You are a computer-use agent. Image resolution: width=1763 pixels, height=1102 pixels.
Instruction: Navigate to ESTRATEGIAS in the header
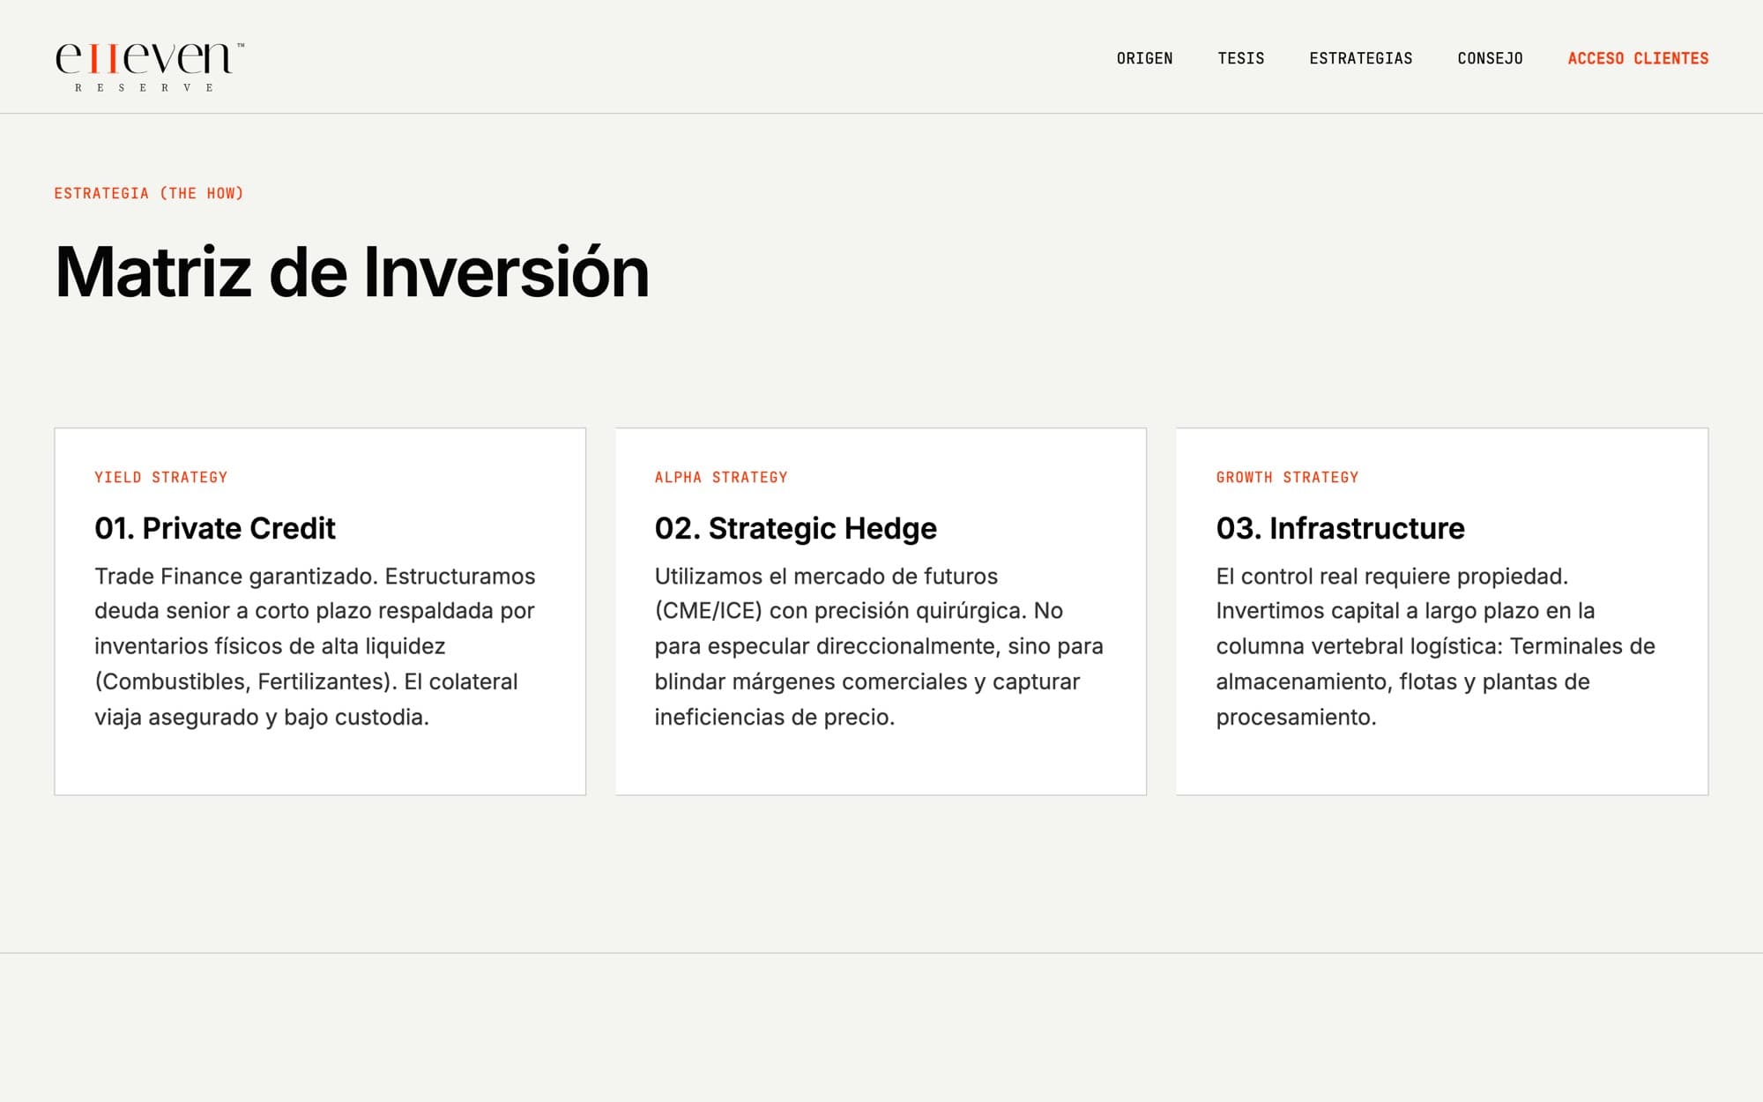click(x=1360, y=58)
